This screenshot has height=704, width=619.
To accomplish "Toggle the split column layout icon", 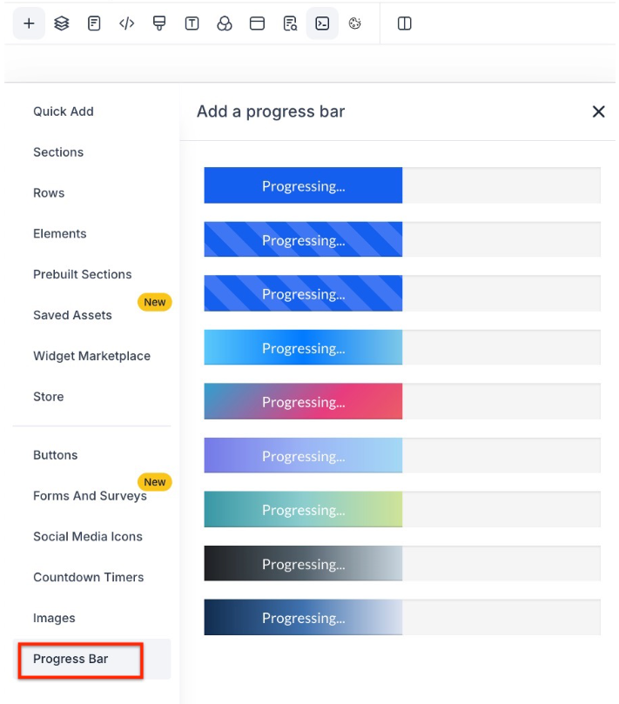I will coord(404,23).
